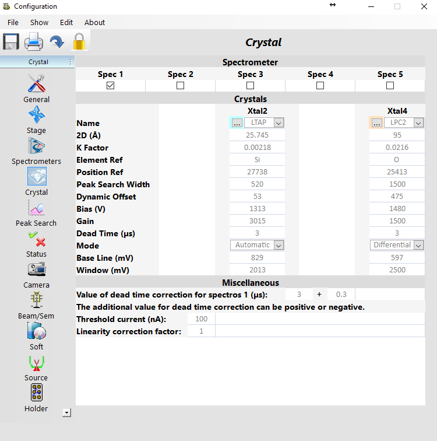This screenshot has width=437, height=441.
Task: Click the Threshold current input field
Action: (201, 319)
